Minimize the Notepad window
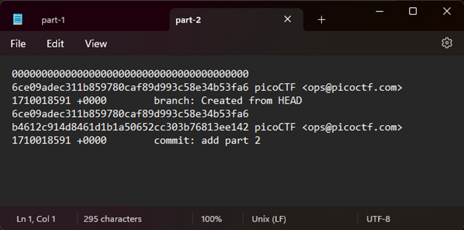Viewport: 464px width, 230px height. tap(379, 11)
